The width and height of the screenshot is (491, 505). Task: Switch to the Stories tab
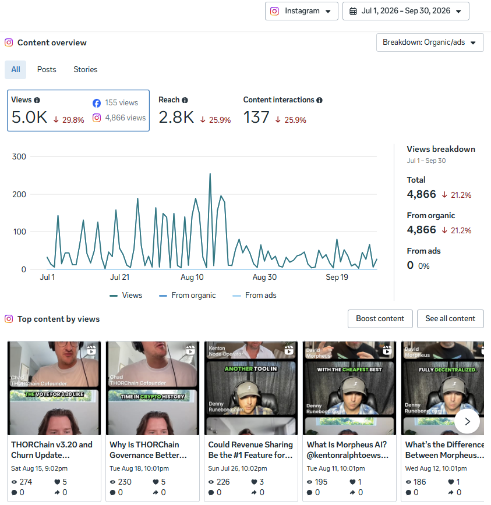click(x=86, y=70)
